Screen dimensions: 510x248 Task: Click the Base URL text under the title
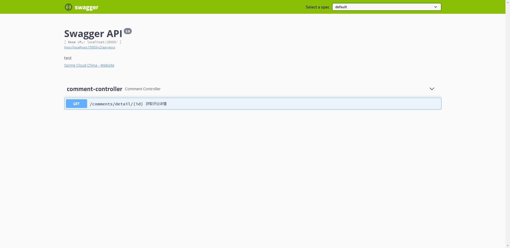tap(93, 42)
